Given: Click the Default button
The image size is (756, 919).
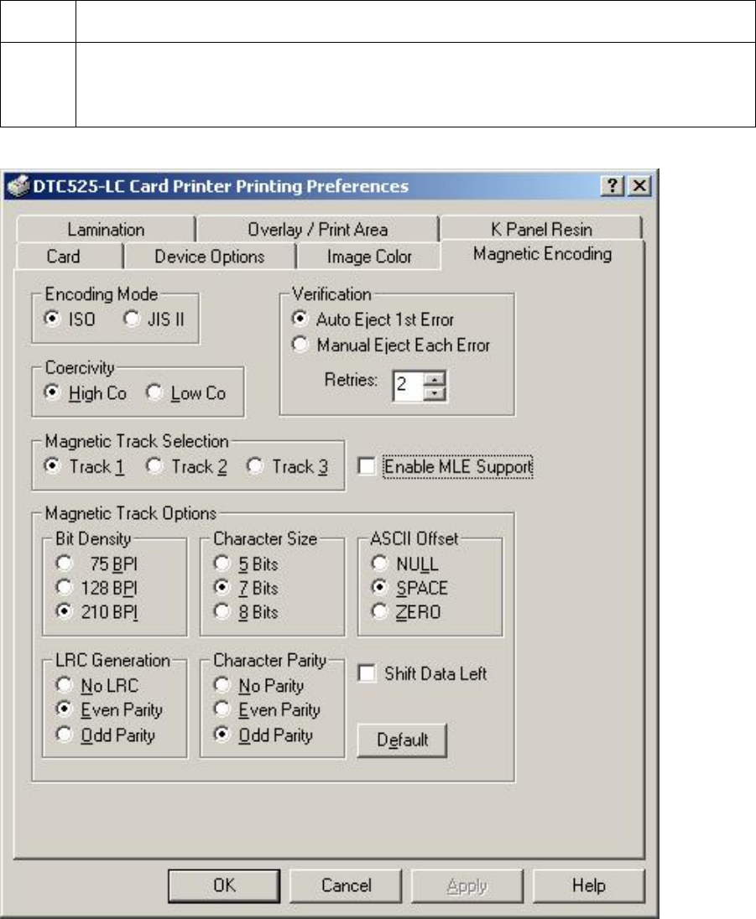Looking at the screenshot, I should pos(402,740).
